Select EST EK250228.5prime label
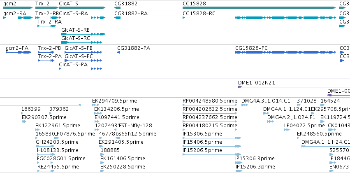This screenshot has height=173, width=350. (x=123, y=167)
